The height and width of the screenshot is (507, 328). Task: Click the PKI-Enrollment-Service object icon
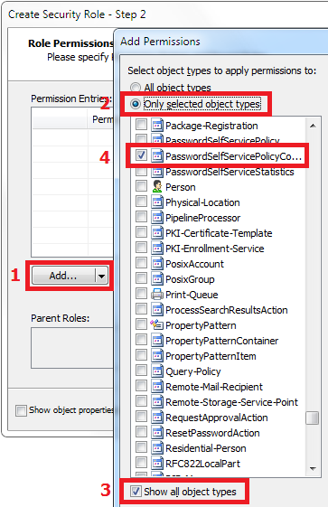point(157,248)
